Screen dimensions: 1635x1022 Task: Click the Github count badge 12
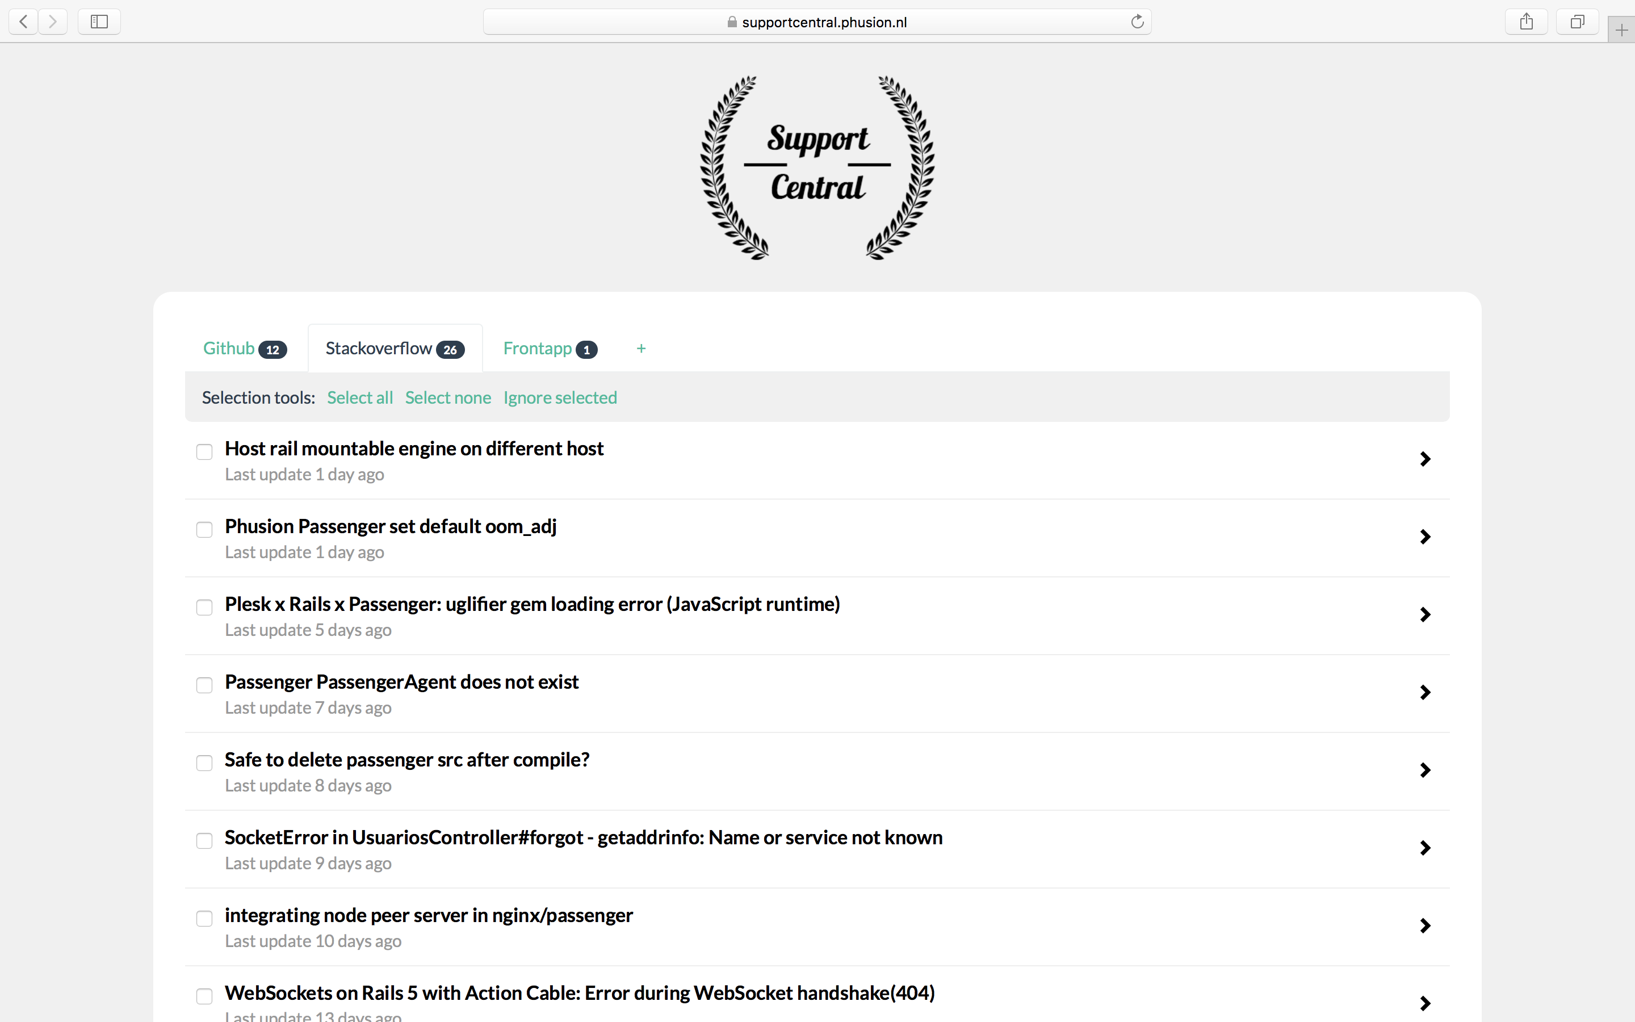[273, 349]
